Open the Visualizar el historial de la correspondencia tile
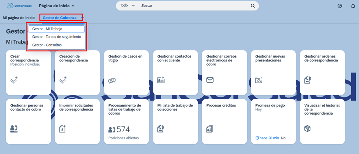This screenshot has height=154, width=359. point(322,121)
